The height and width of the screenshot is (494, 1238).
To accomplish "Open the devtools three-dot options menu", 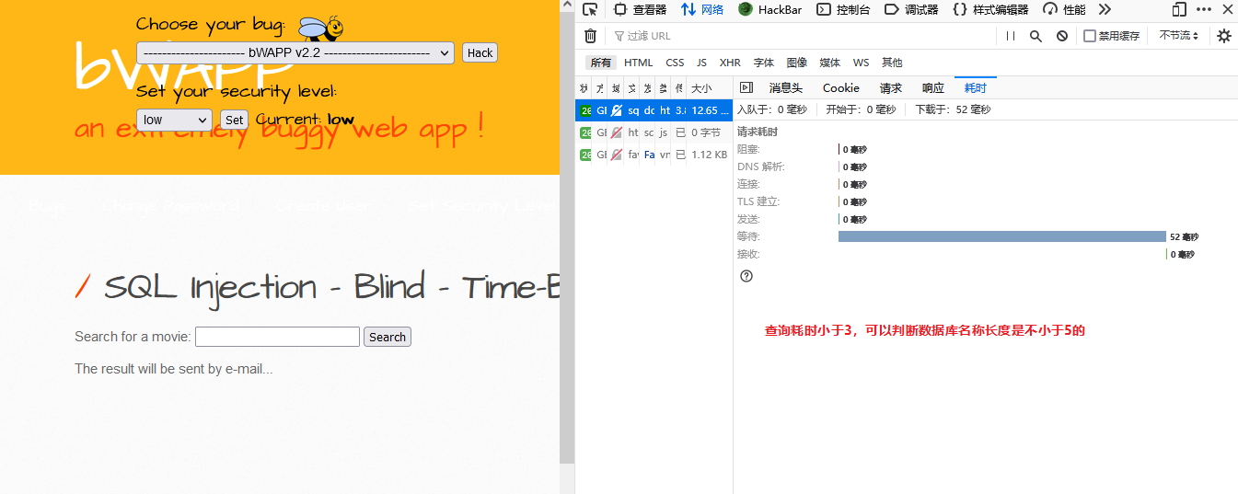I will coord(1204,9).
